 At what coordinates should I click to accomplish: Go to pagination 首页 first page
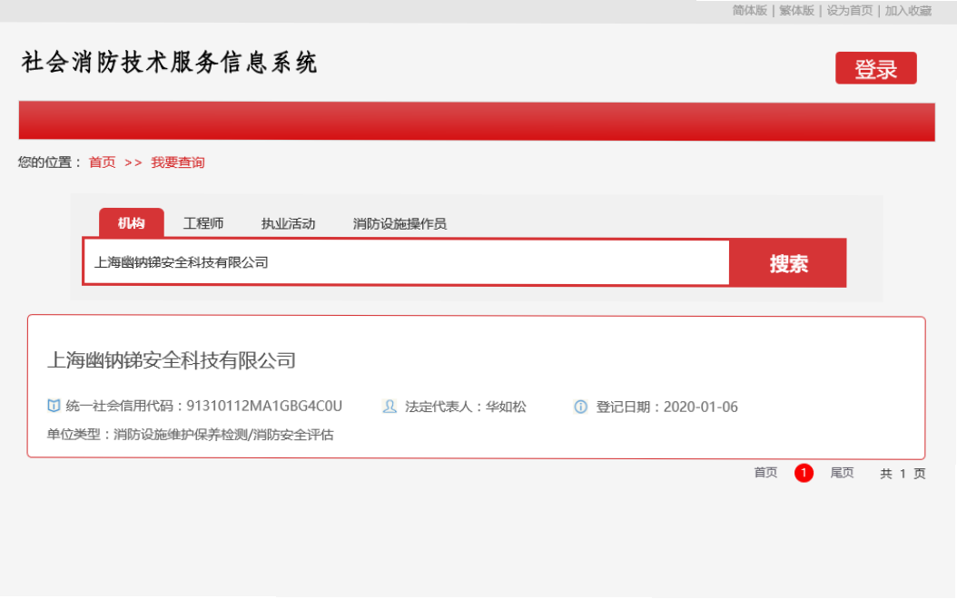(765, 473)
